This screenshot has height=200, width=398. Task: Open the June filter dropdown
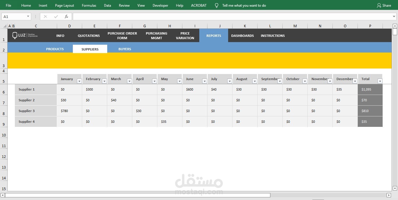click(205, 81)
